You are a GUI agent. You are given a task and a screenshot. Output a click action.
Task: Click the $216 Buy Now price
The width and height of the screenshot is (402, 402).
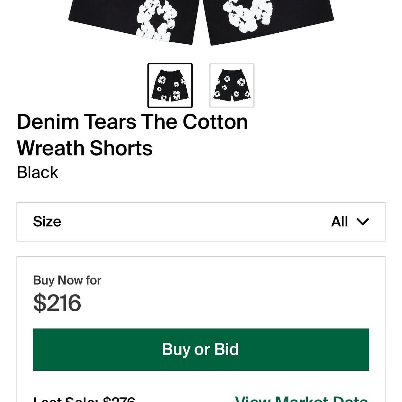coord(57,302)
